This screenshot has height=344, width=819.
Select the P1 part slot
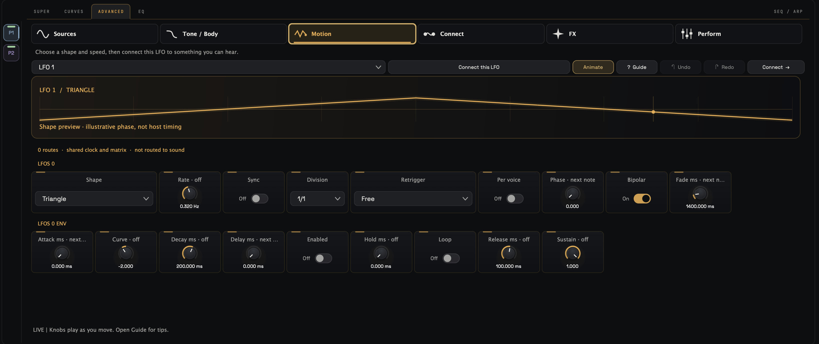11,32
